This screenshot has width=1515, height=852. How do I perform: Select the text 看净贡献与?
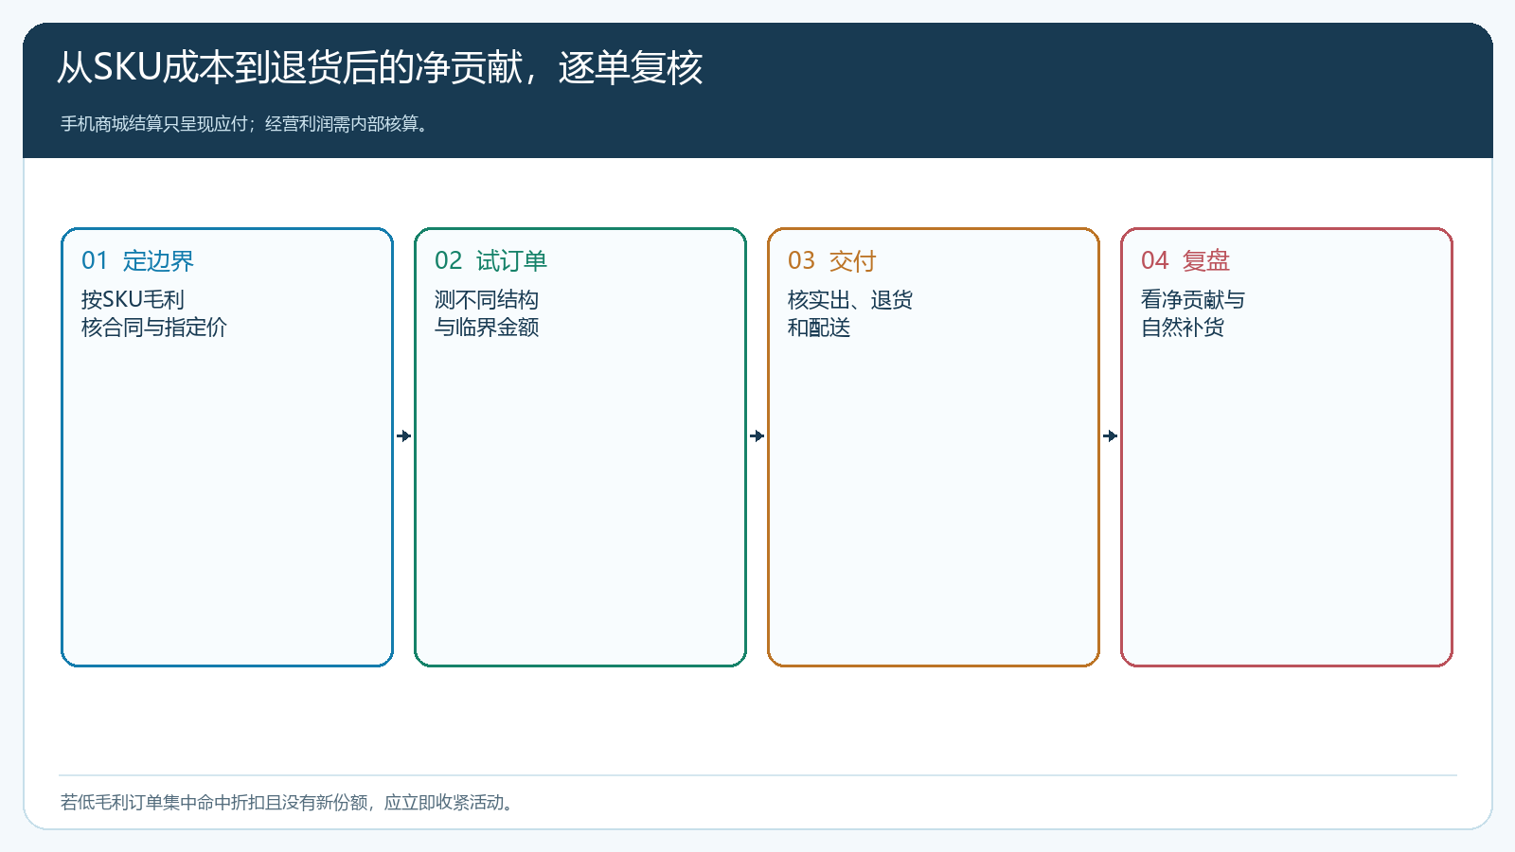1193,299
